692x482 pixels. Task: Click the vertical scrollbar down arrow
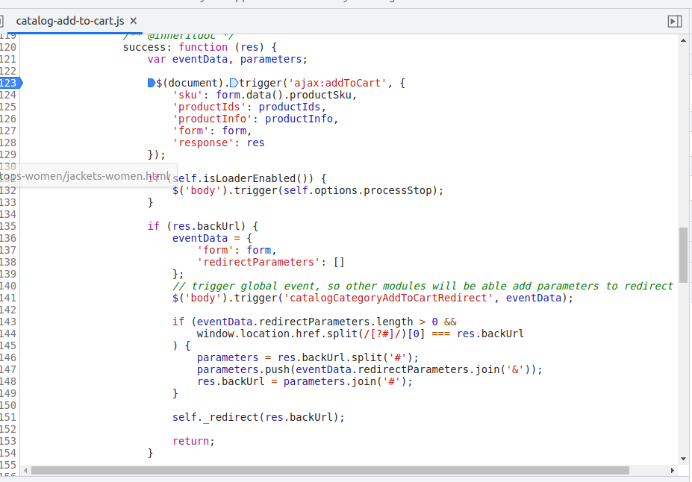pos(683,458)
